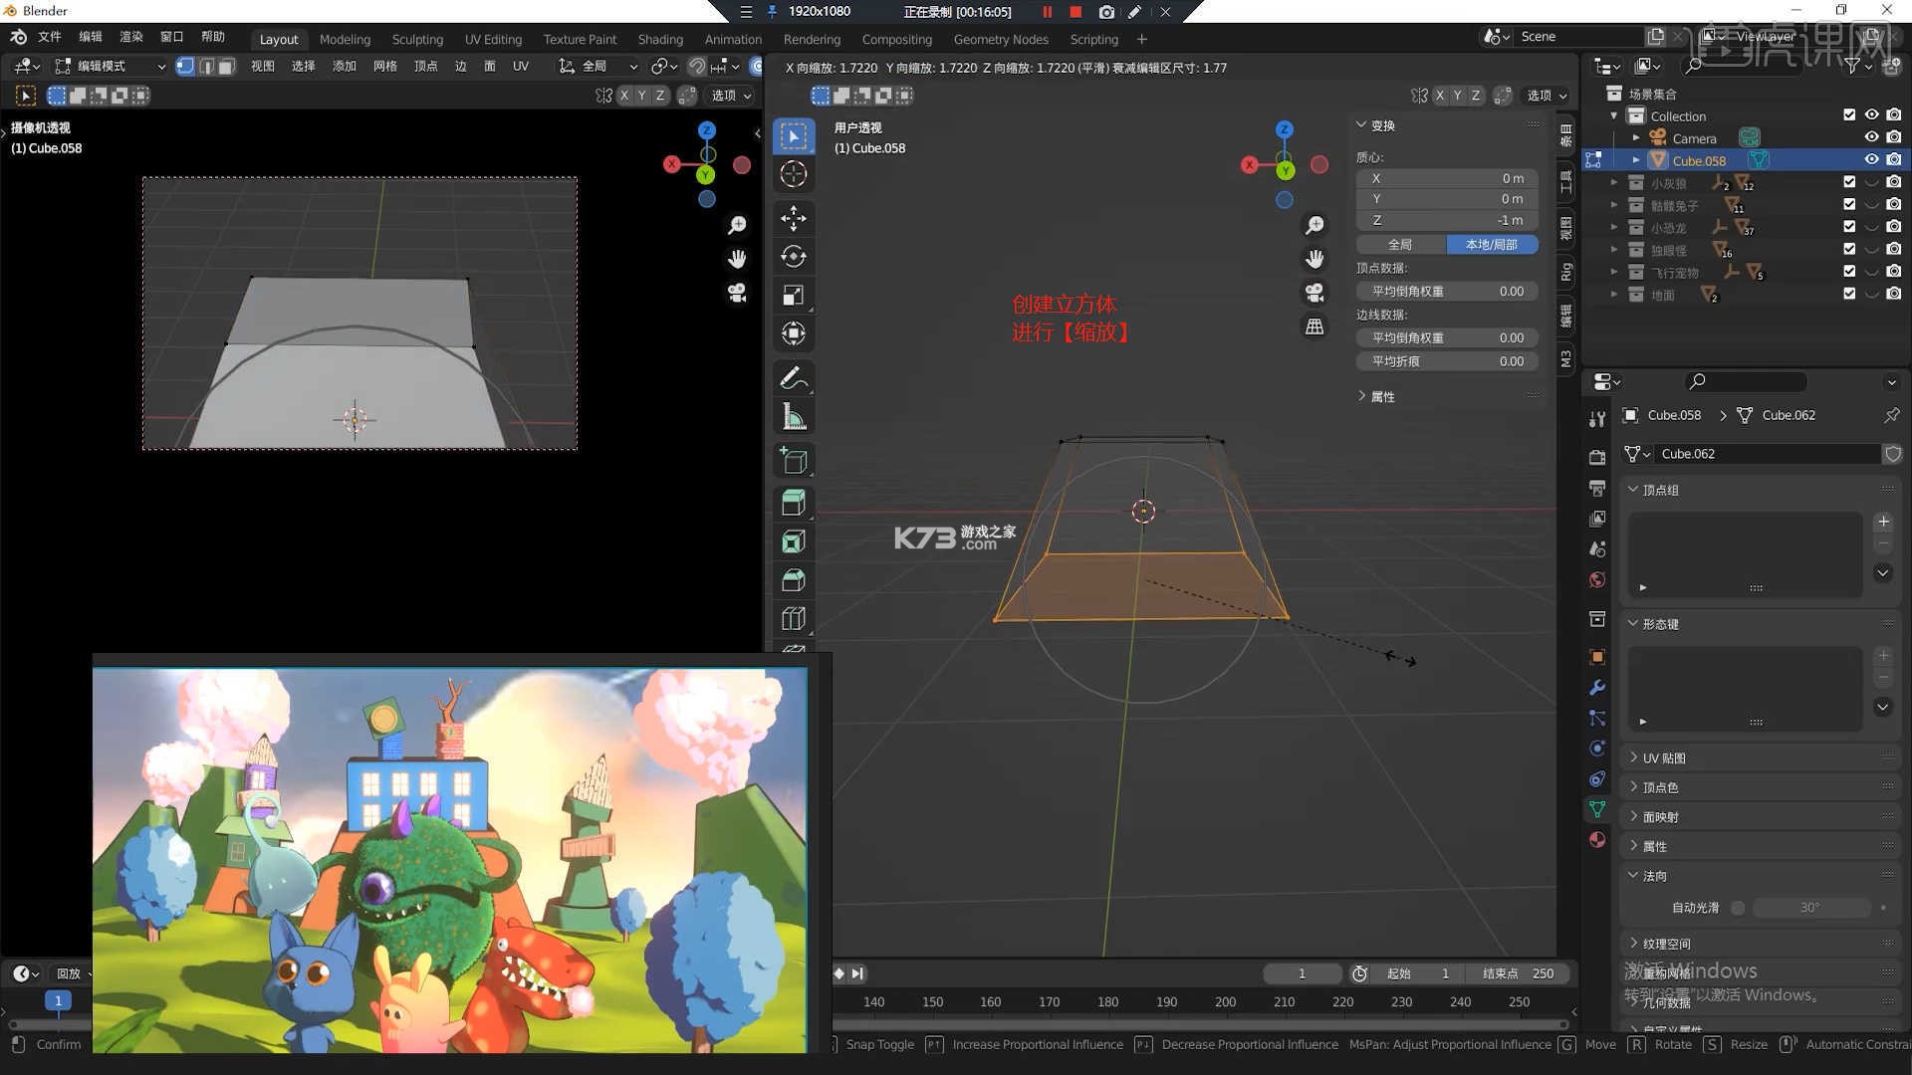The image size is (1912, 1075).
Task: Activate the Move tool
Action: [x=794, y=218]
